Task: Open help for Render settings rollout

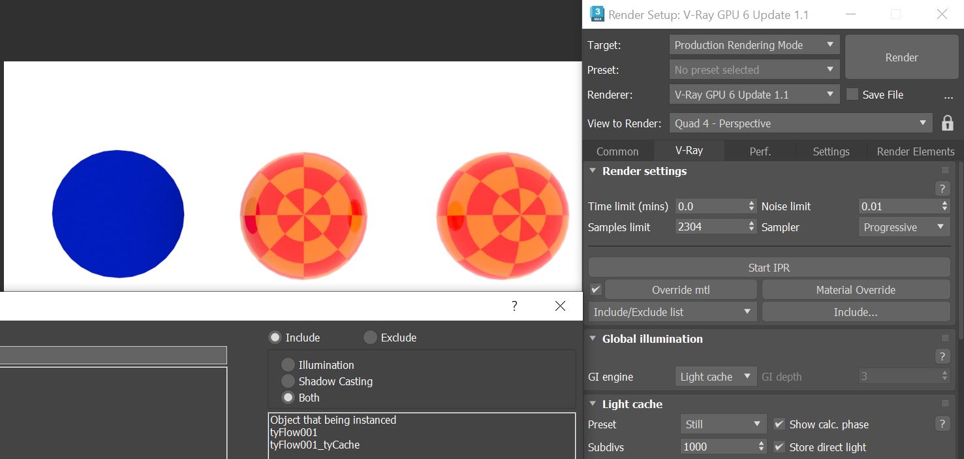Action: pos(942,189)
